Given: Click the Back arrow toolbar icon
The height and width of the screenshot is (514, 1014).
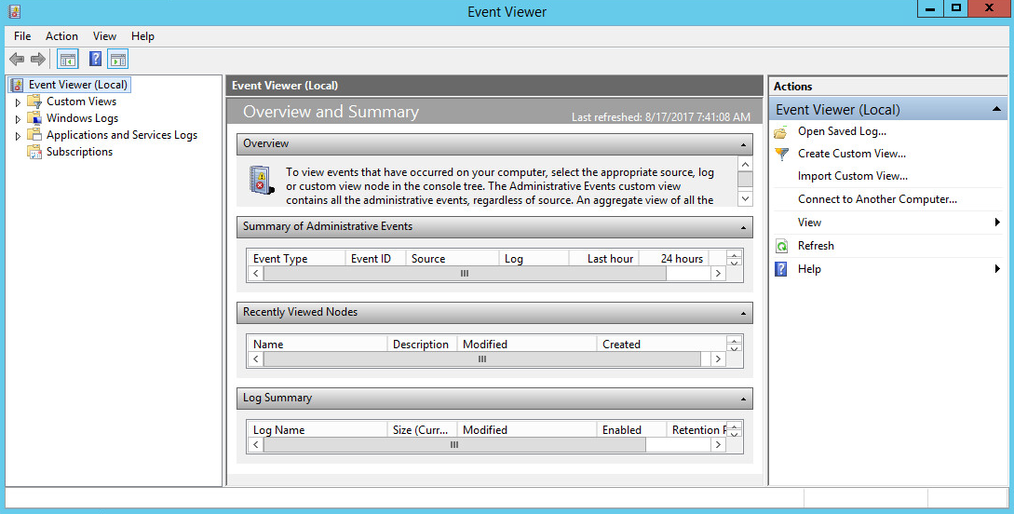Looking at the screenshot, I should click(x=17, y=60).
